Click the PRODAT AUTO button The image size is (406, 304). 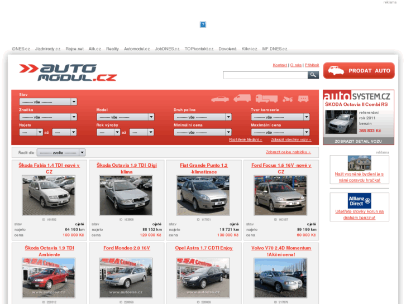coord(359,70)
